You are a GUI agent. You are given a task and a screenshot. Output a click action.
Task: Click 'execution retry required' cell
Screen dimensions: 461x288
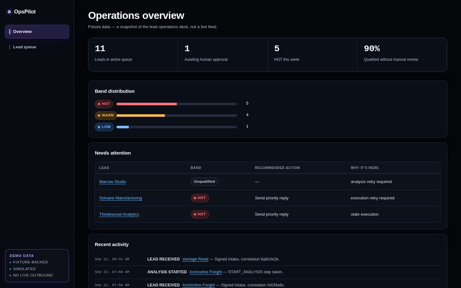[x=372, y=198]
